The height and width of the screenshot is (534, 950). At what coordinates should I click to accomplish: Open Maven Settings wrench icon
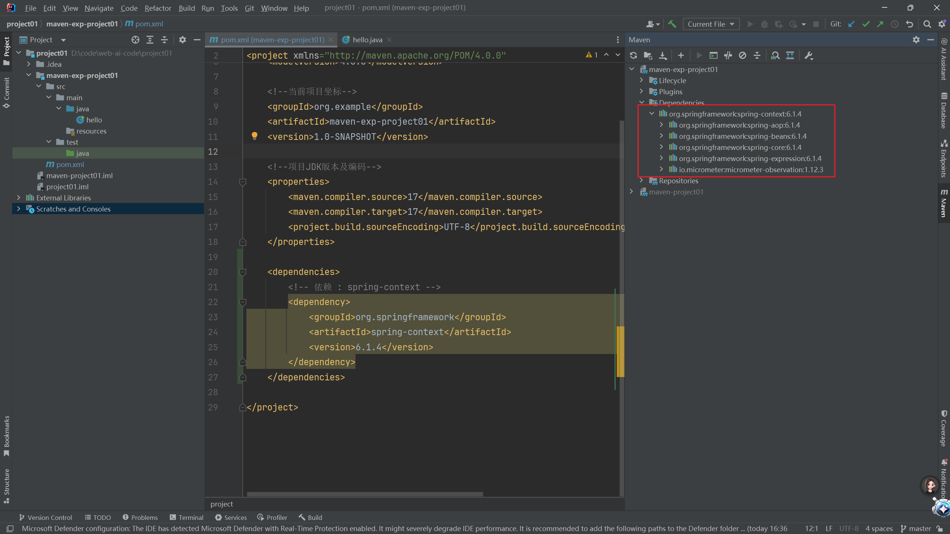click(x=809, y=56)
